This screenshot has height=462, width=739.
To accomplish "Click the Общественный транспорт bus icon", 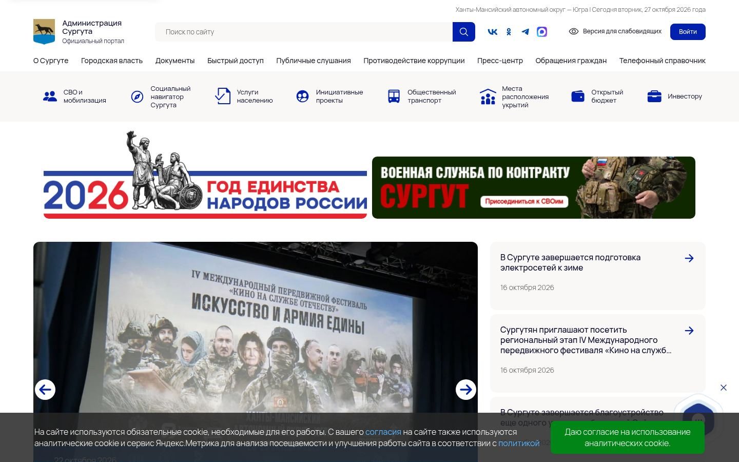I will point(394,97).
